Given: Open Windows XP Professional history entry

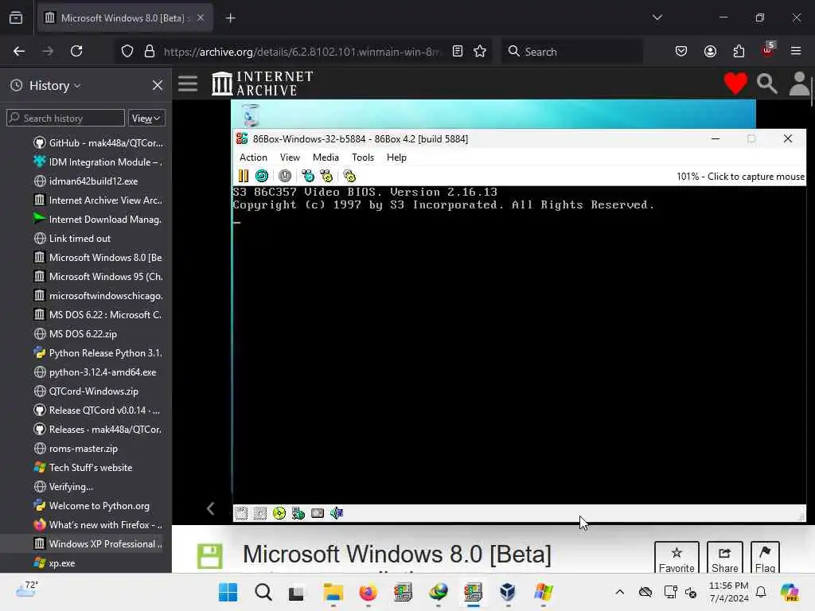Looking at the screenshot, I should pyautogui.click(x=98, y=544).
